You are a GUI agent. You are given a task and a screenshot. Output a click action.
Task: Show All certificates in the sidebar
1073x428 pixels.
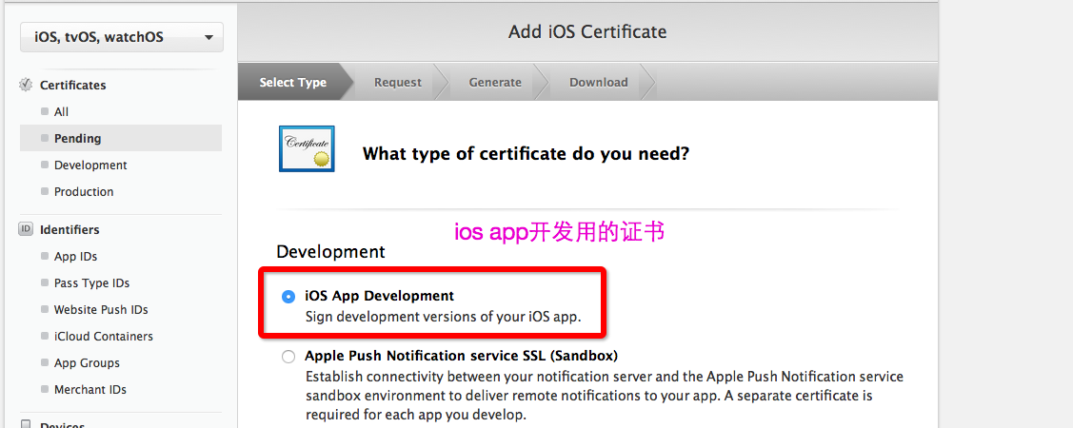(x=61, y=111)
